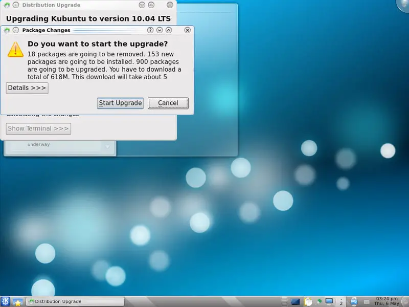Expand the Details >>> section
Image resolution: width=409 pixels, height=307 pixels.
coord(27,88)
